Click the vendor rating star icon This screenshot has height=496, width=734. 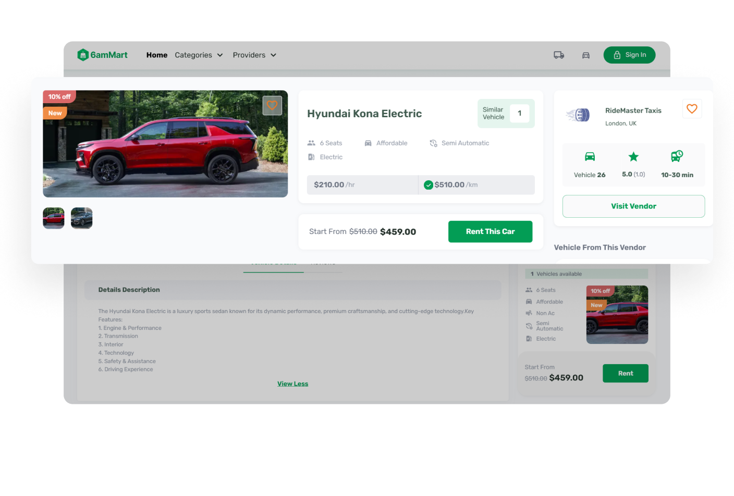click(633, 157)
